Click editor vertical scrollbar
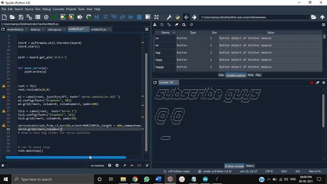 click(146, 102)
